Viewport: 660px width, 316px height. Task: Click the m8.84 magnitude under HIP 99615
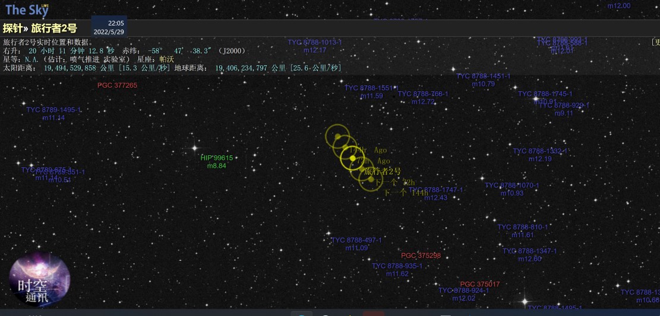pos(217,166)
